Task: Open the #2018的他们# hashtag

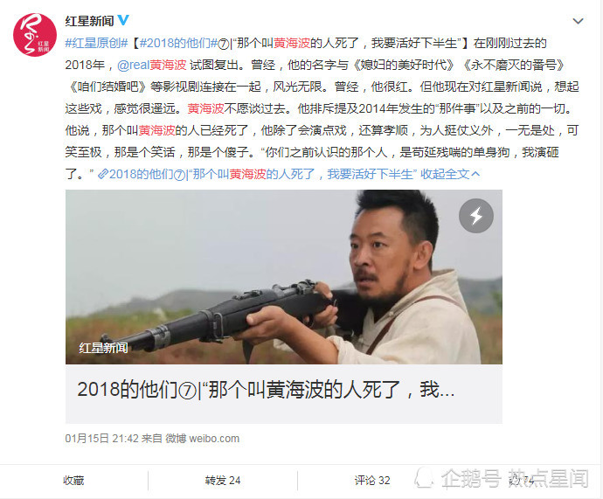Action: [178, 43]
